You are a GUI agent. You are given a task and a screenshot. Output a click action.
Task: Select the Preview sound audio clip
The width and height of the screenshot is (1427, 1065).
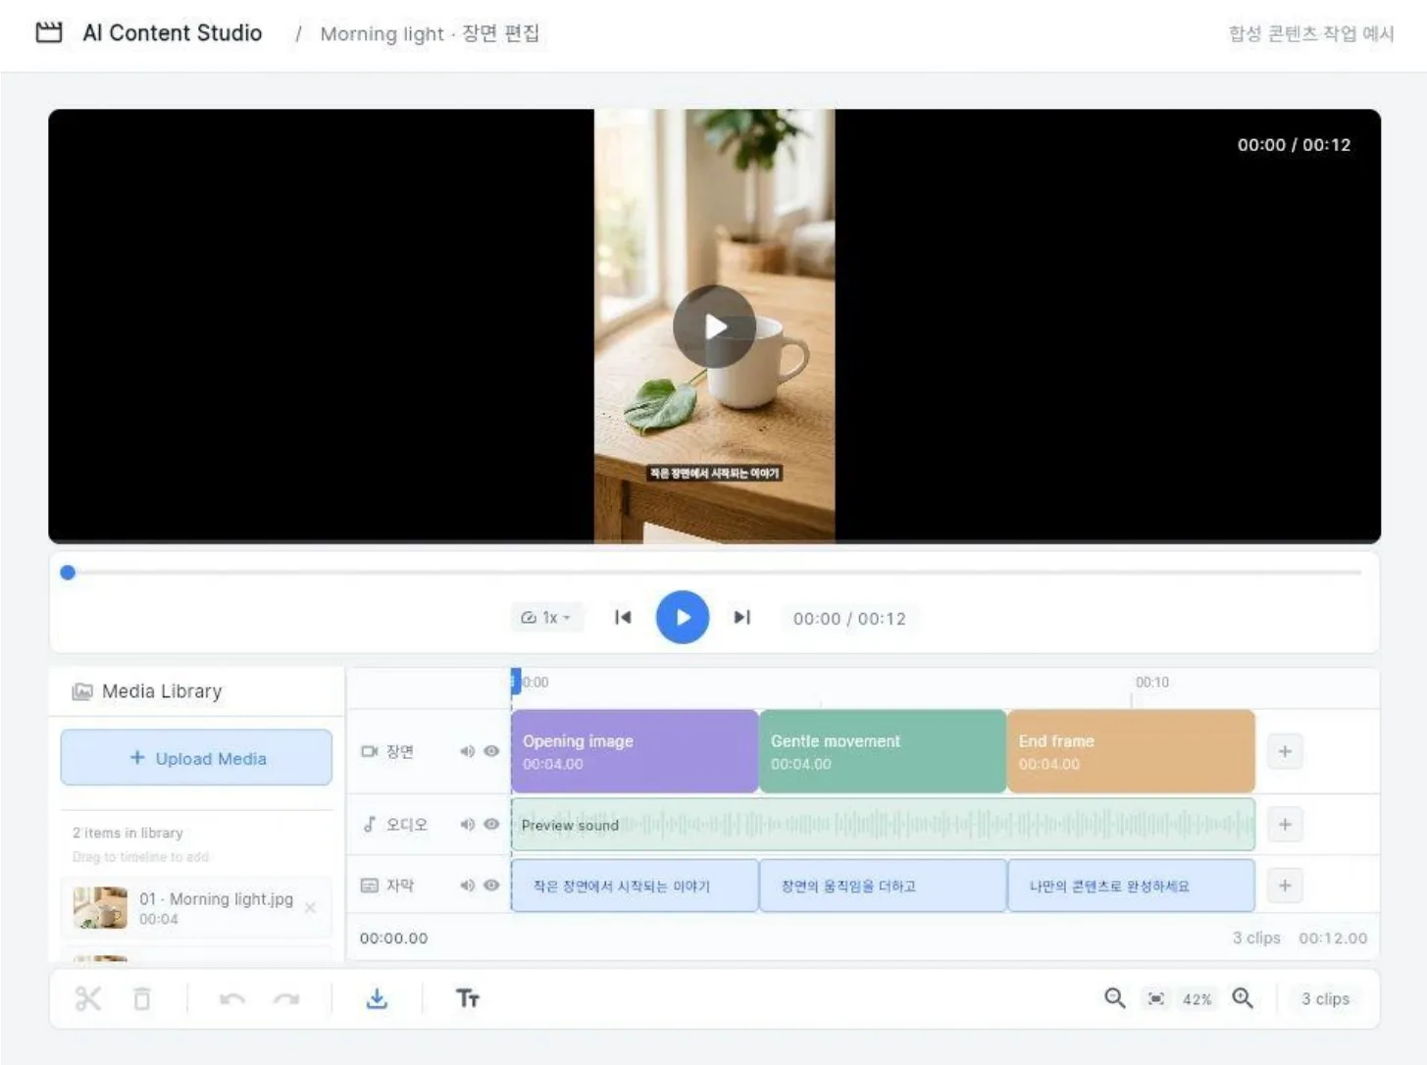883,825
